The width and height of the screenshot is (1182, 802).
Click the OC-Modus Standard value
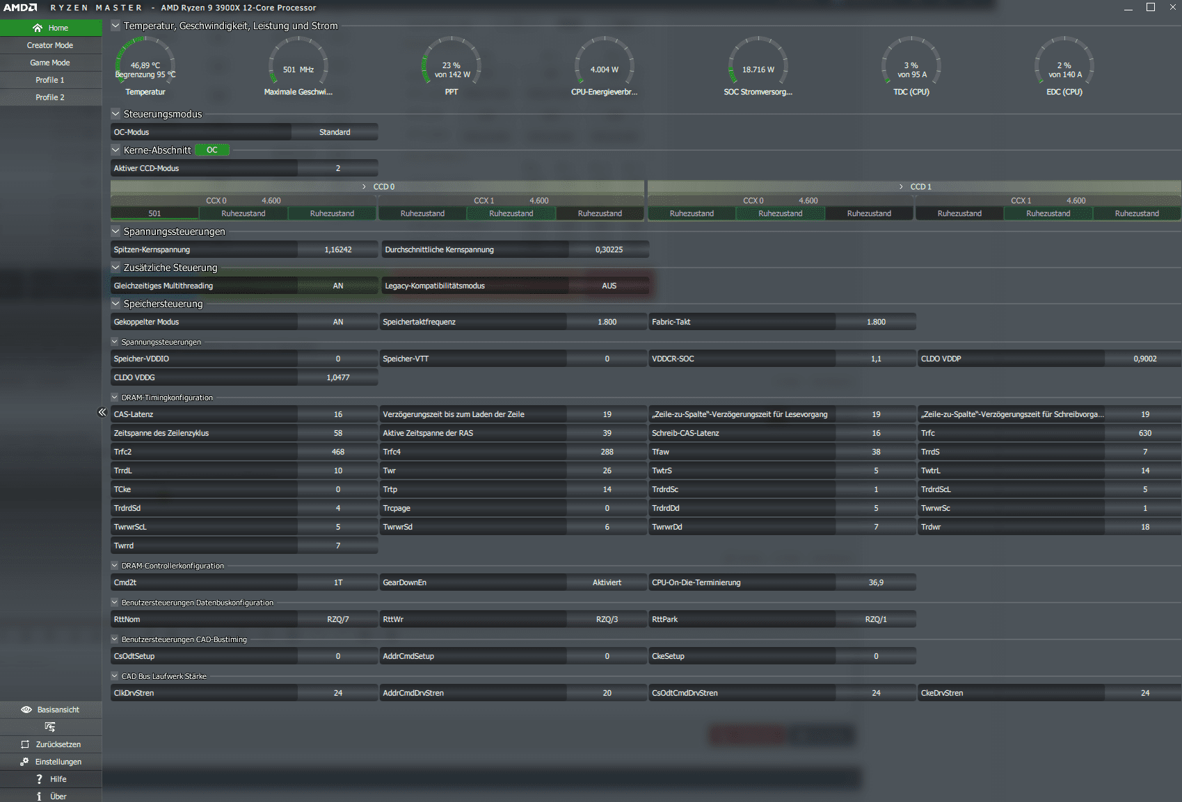pyautogui.click(x=335, y=132)
